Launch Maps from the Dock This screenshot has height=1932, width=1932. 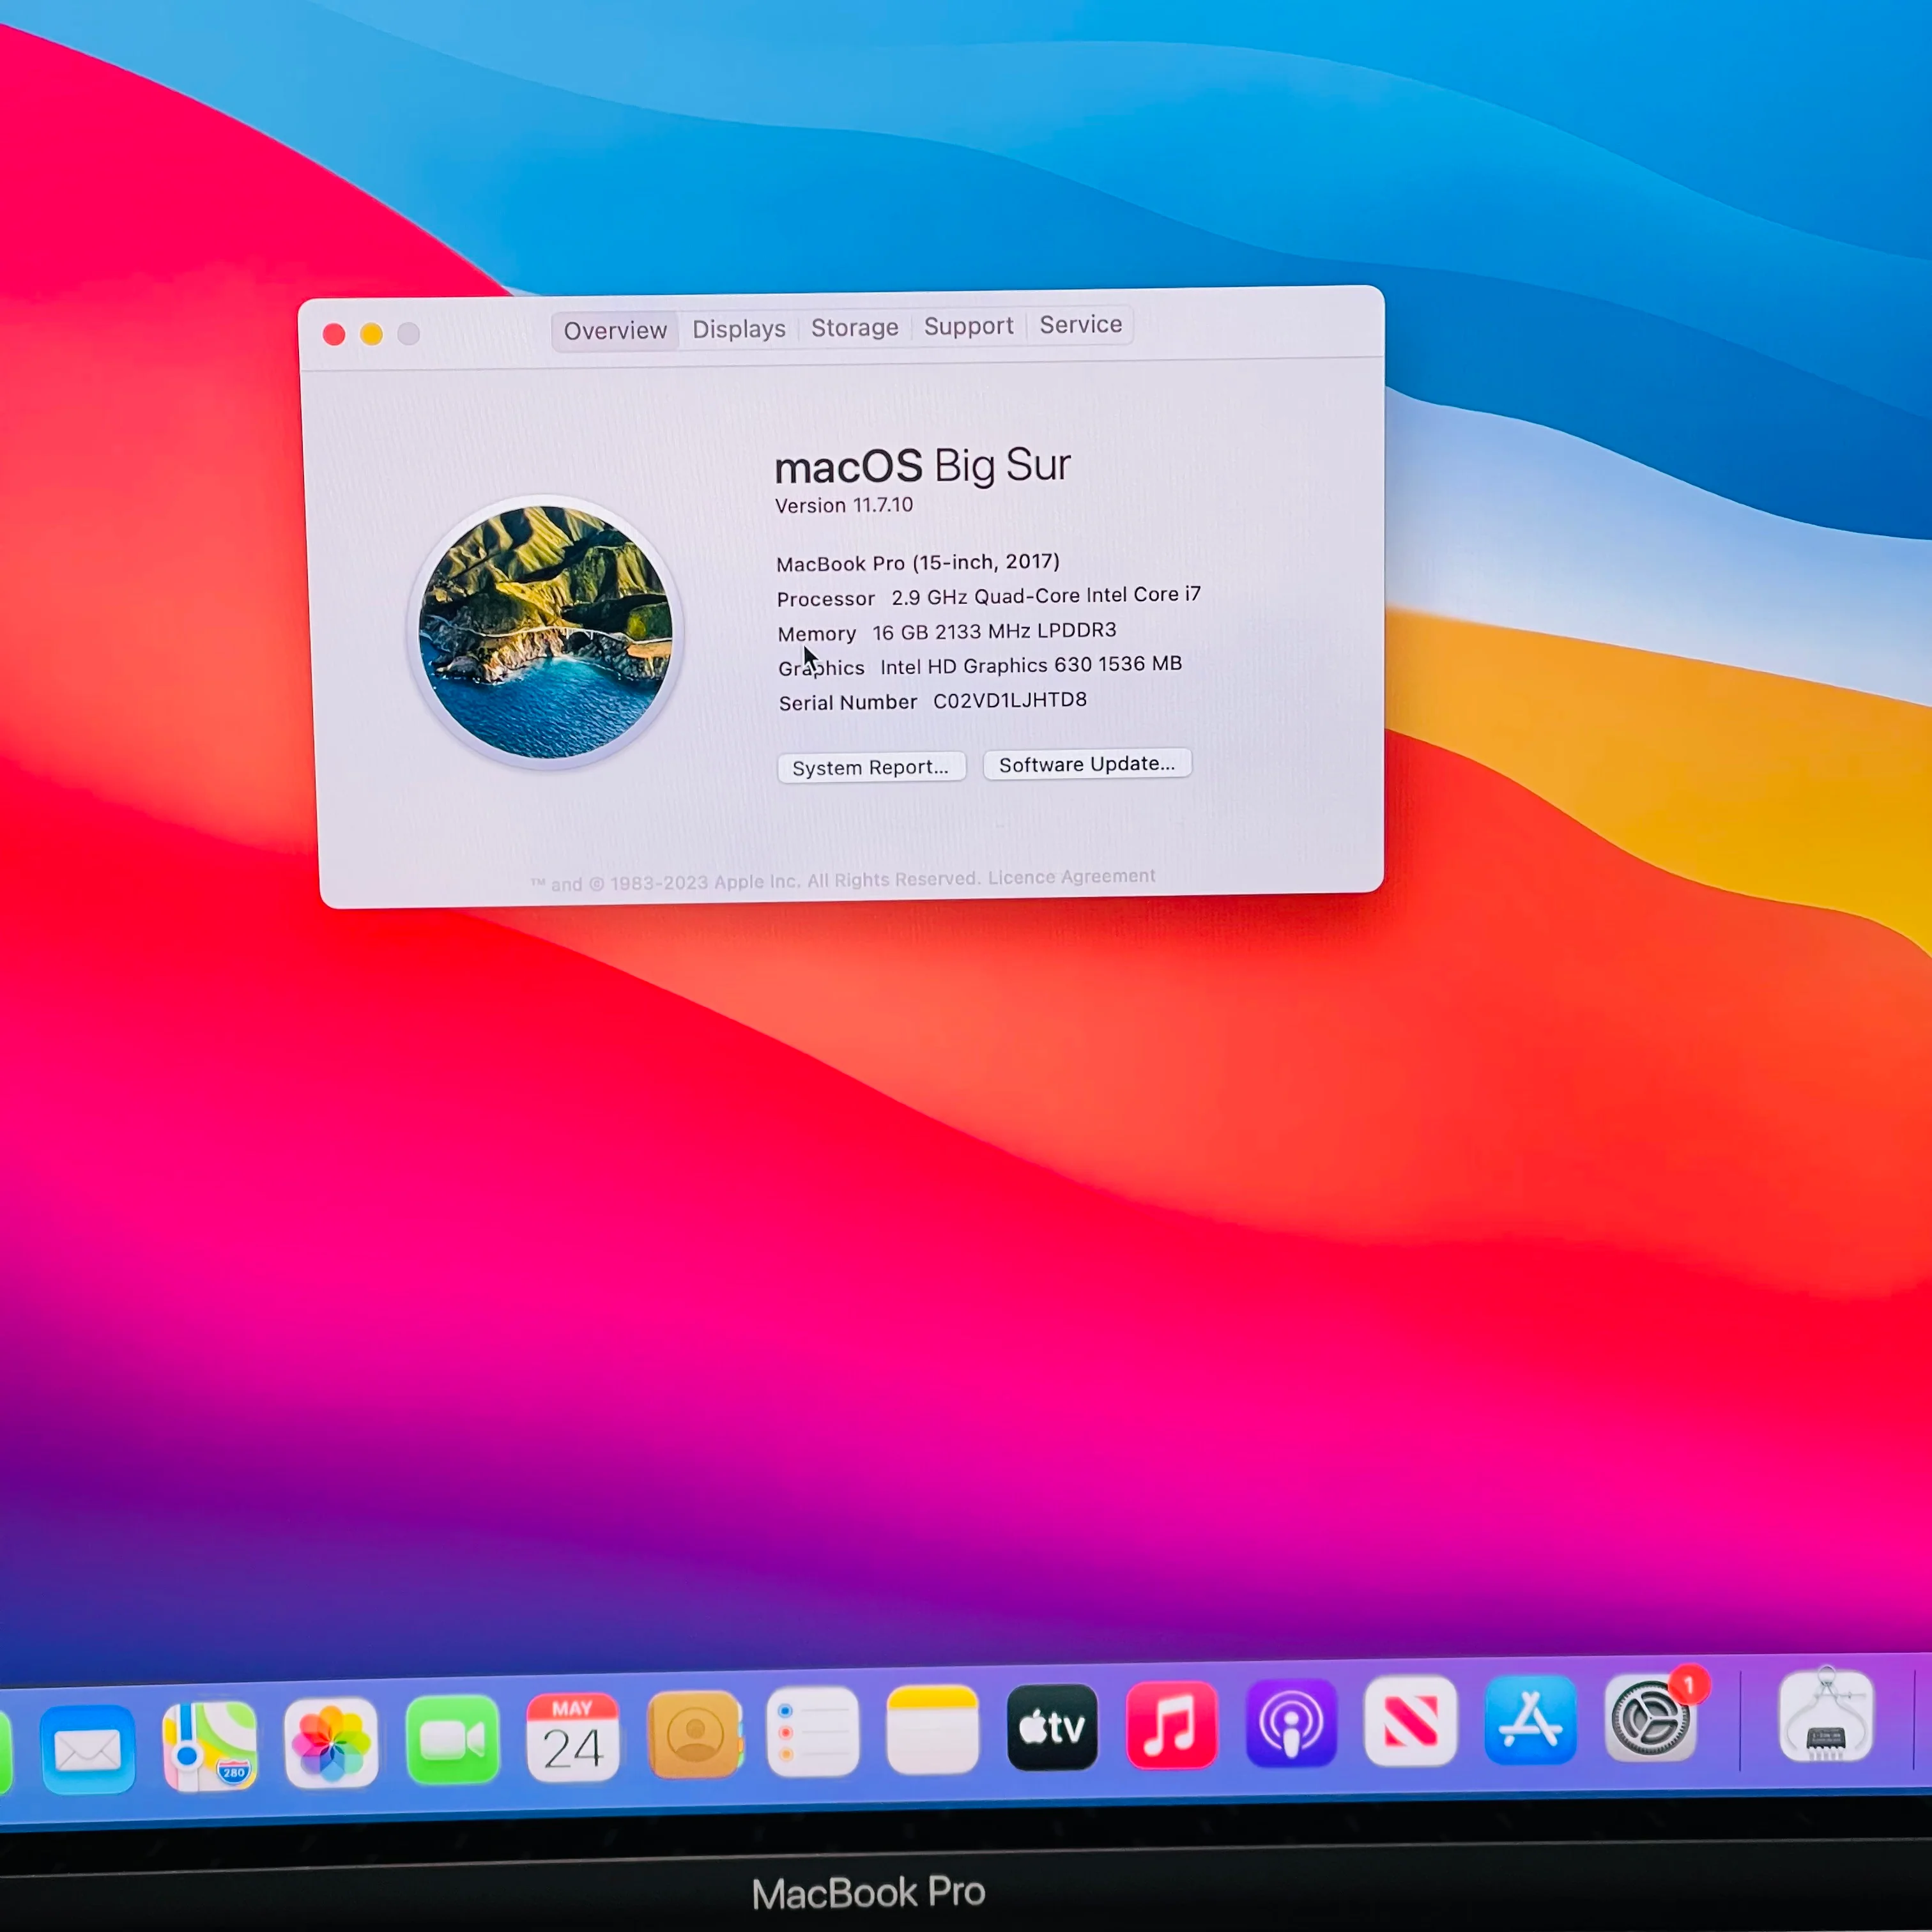coord(210,1747)
